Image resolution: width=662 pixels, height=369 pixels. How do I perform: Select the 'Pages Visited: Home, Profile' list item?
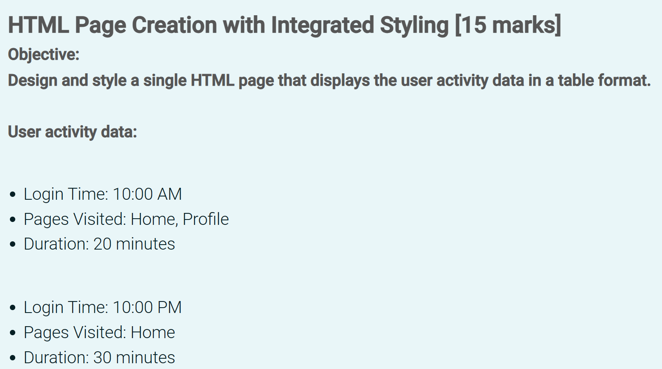(x=126, y=220)
